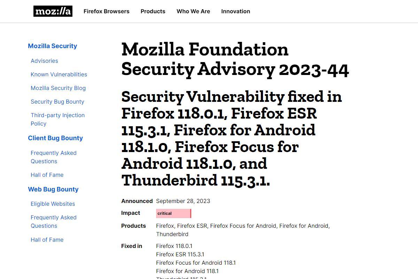Click the Mozilla logo
Screen dimensions: 418x279
click(53, 11)
